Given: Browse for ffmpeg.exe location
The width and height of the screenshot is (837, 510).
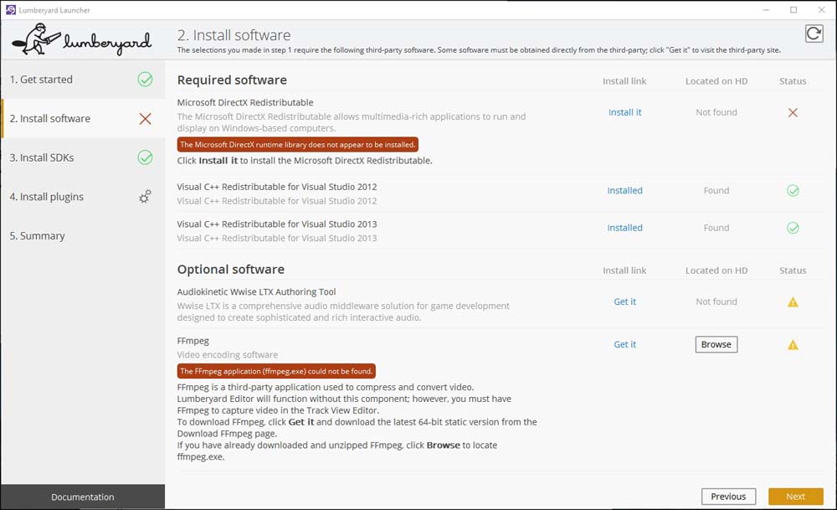Looking at the screenshot, I should pyautogui.click(x=716, y=344).
